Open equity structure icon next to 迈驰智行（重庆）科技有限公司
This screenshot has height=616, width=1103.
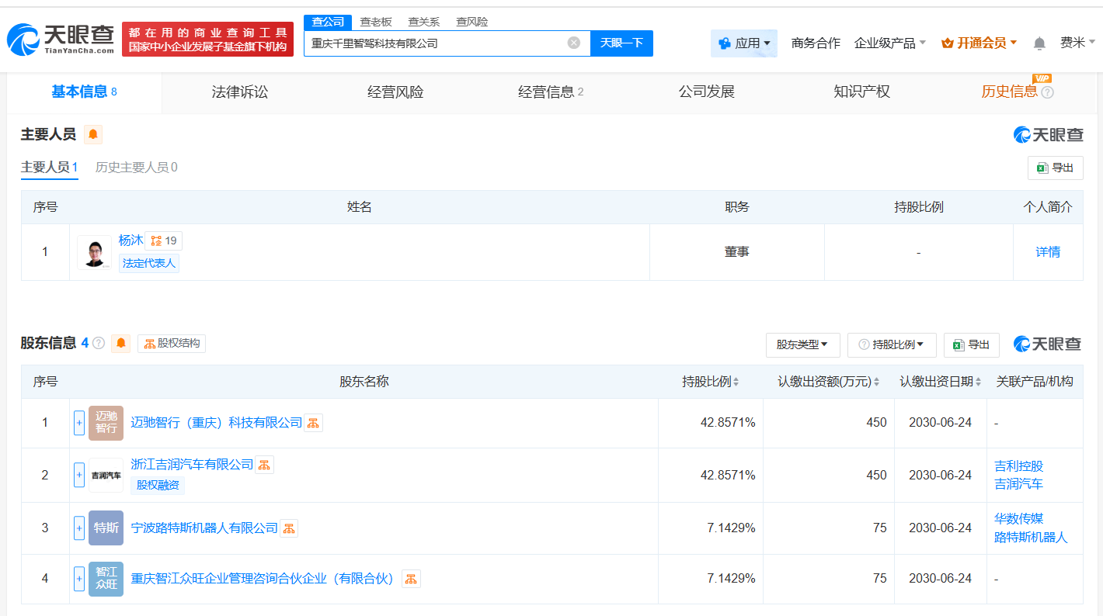coord(313,423)
